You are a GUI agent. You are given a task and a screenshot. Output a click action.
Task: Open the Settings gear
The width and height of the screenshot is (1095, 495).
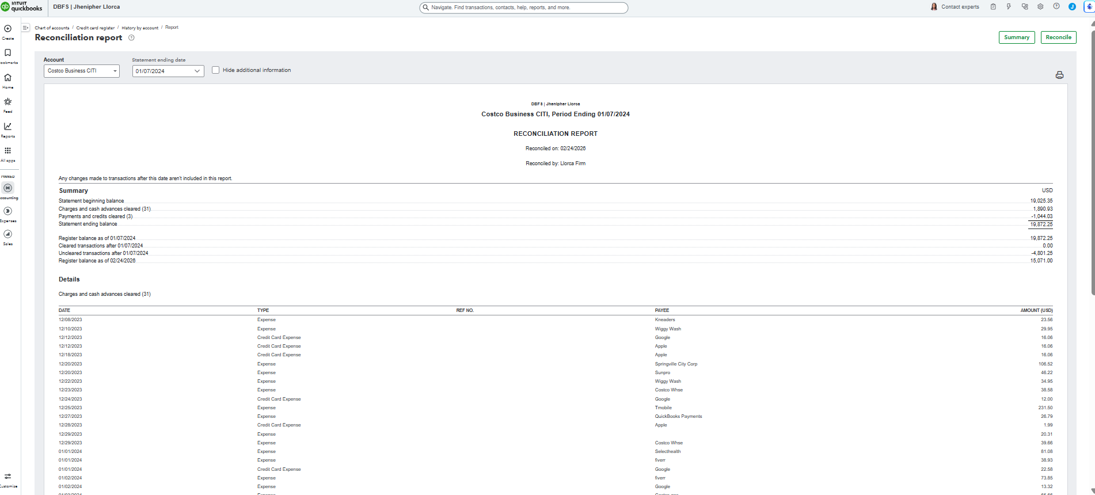(1040, 7)
